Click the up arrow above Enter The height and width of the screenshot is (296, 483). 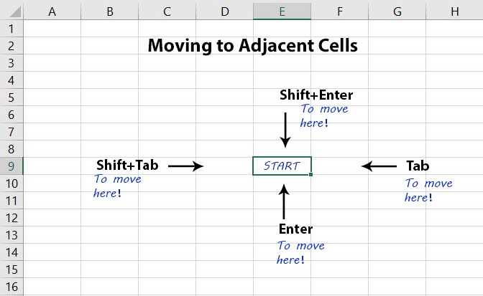(284, 201)
